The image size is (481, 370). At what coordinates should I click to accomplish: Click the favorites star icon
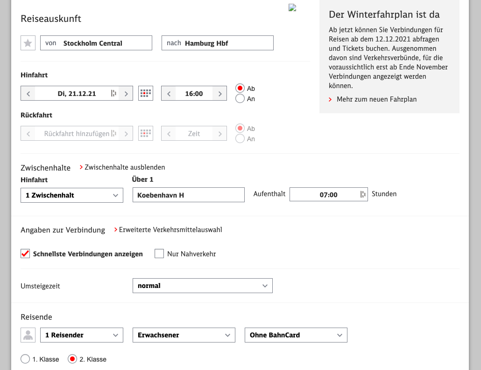click(28, 43)
